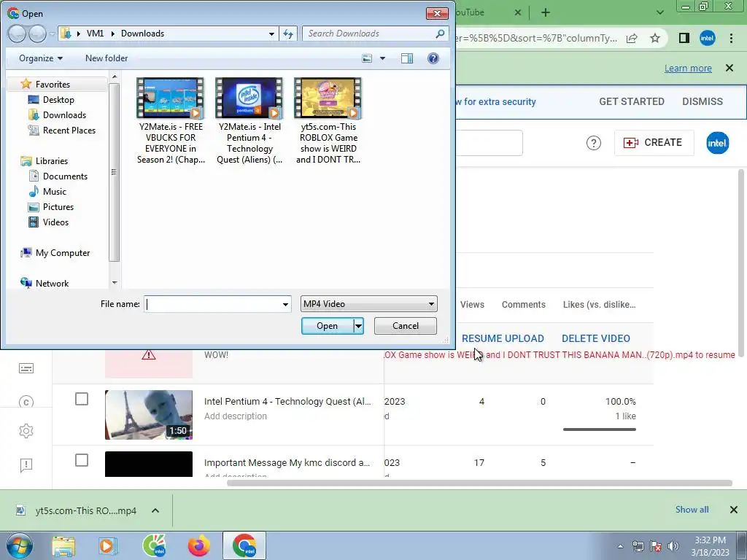Click the Search Downloads field
Viewport: 747px width, 560px height.
(x=369, y=34)
